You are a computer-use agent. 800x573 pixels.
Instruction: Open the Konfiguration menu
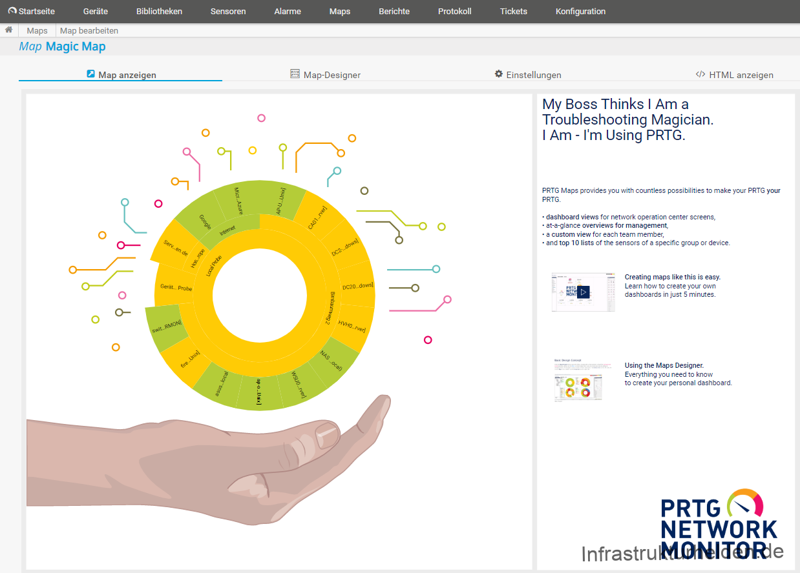pyautogui.click(x=581, y=12)
